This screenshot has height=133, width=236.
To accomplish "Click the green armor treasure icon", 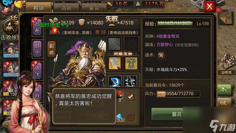I will point(131,63).
